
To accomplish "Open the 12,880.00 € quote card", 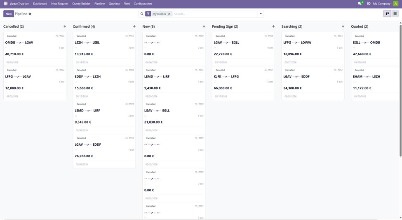I will point(35,83).
